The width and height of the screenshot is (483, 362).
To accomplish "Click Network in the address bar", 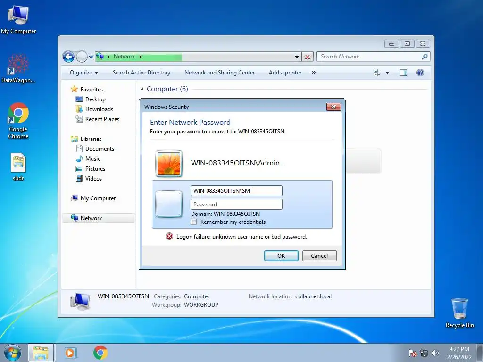I will pos(125,57).
